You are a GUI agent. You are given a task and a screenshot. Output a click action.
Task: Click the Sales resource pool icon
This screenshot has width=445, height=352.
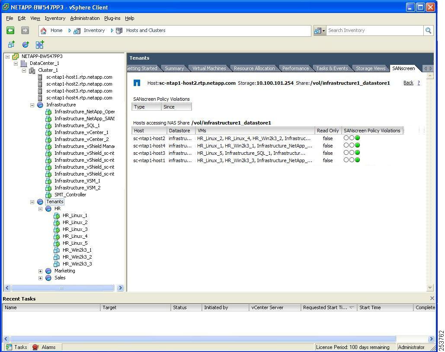tap(48, 278)
